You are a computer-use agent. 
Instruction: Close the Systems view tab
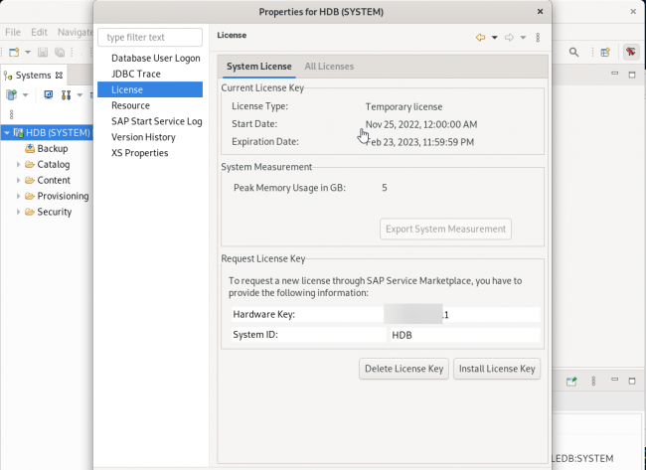point(59,75)
